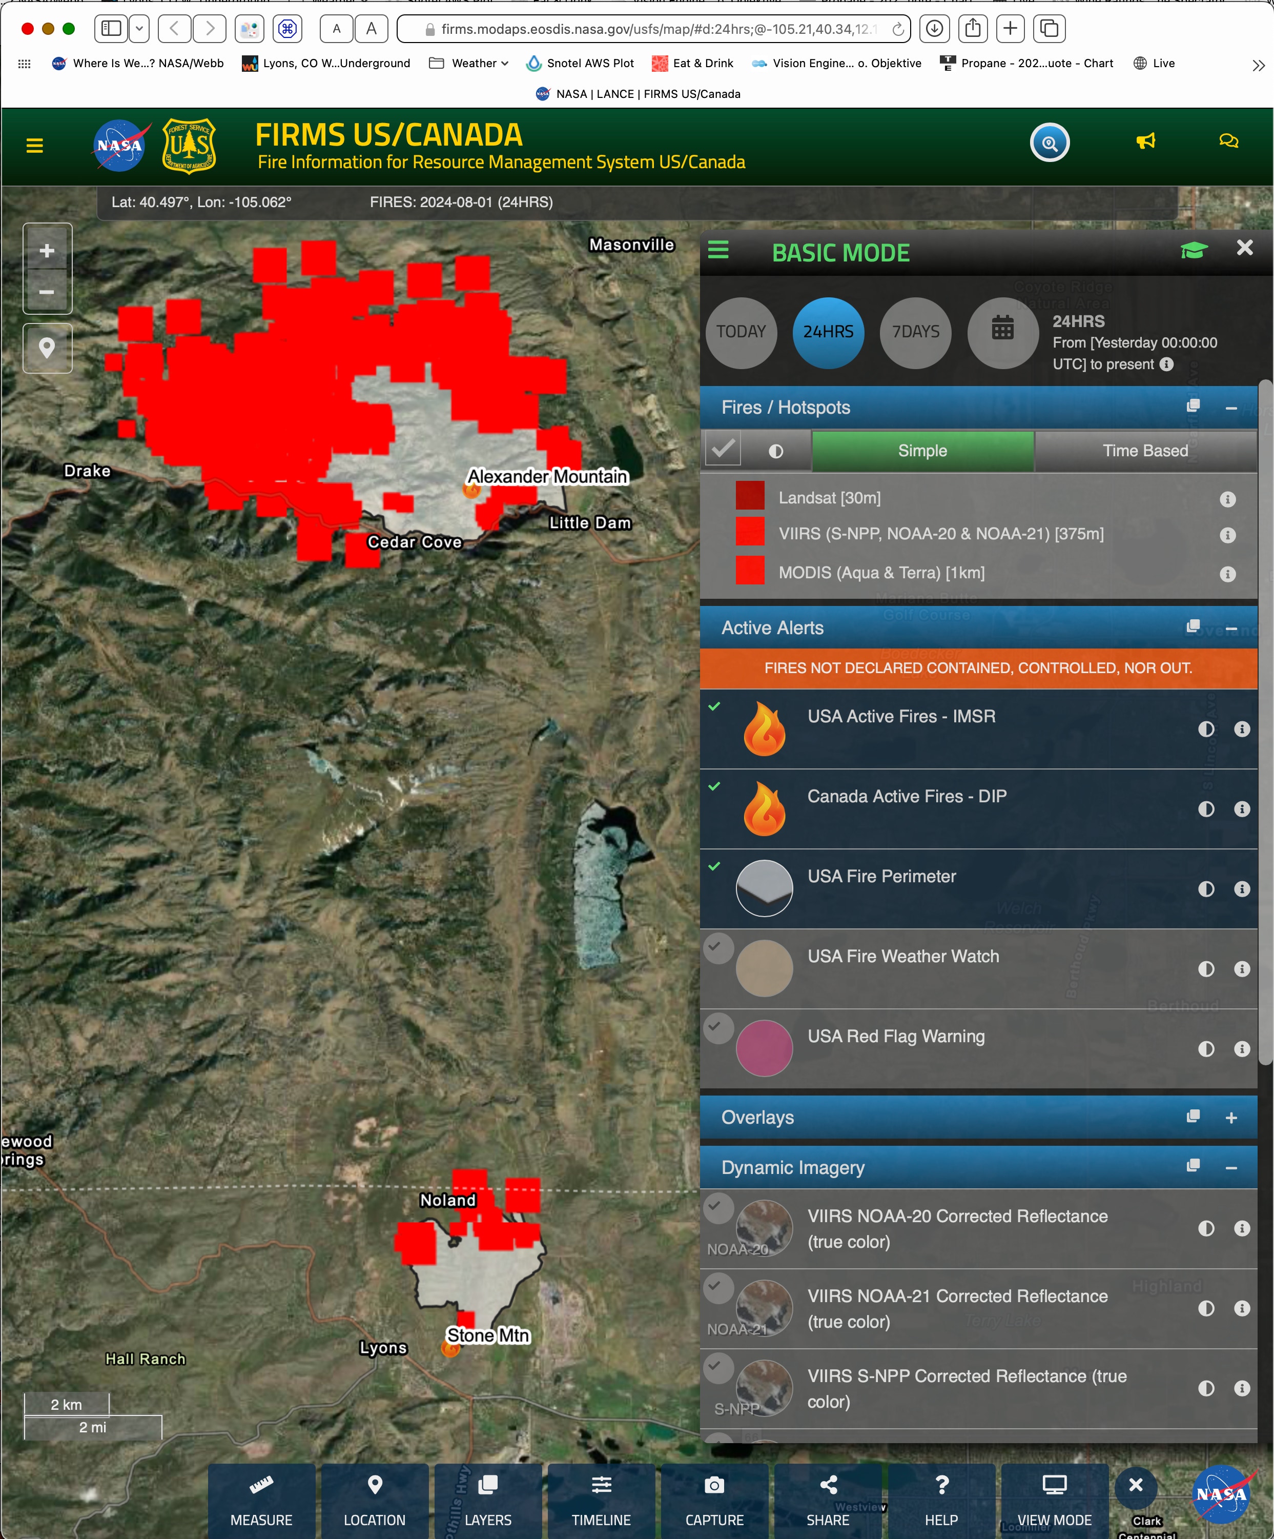The image size is (1274, 1539).
Task: Select the 24HRS time range
Action: pyautogui.click(x=828, y=332)
